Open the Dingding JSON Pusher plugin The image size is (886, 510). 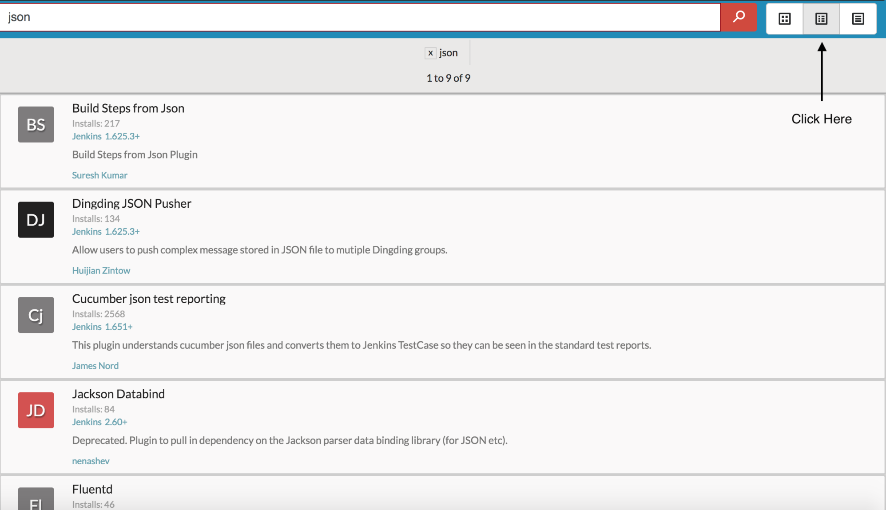point(131,203)
